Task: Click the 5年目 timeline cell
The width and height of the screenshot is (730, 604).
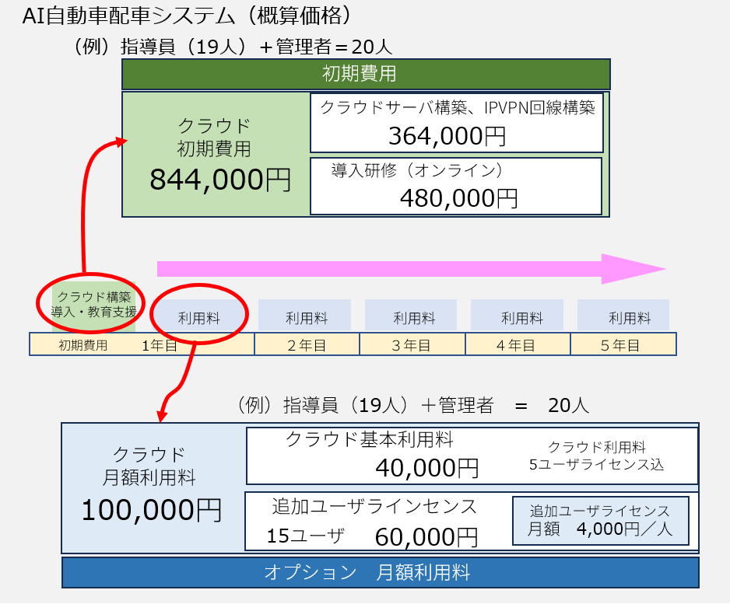Action: [x=623, y=344]
